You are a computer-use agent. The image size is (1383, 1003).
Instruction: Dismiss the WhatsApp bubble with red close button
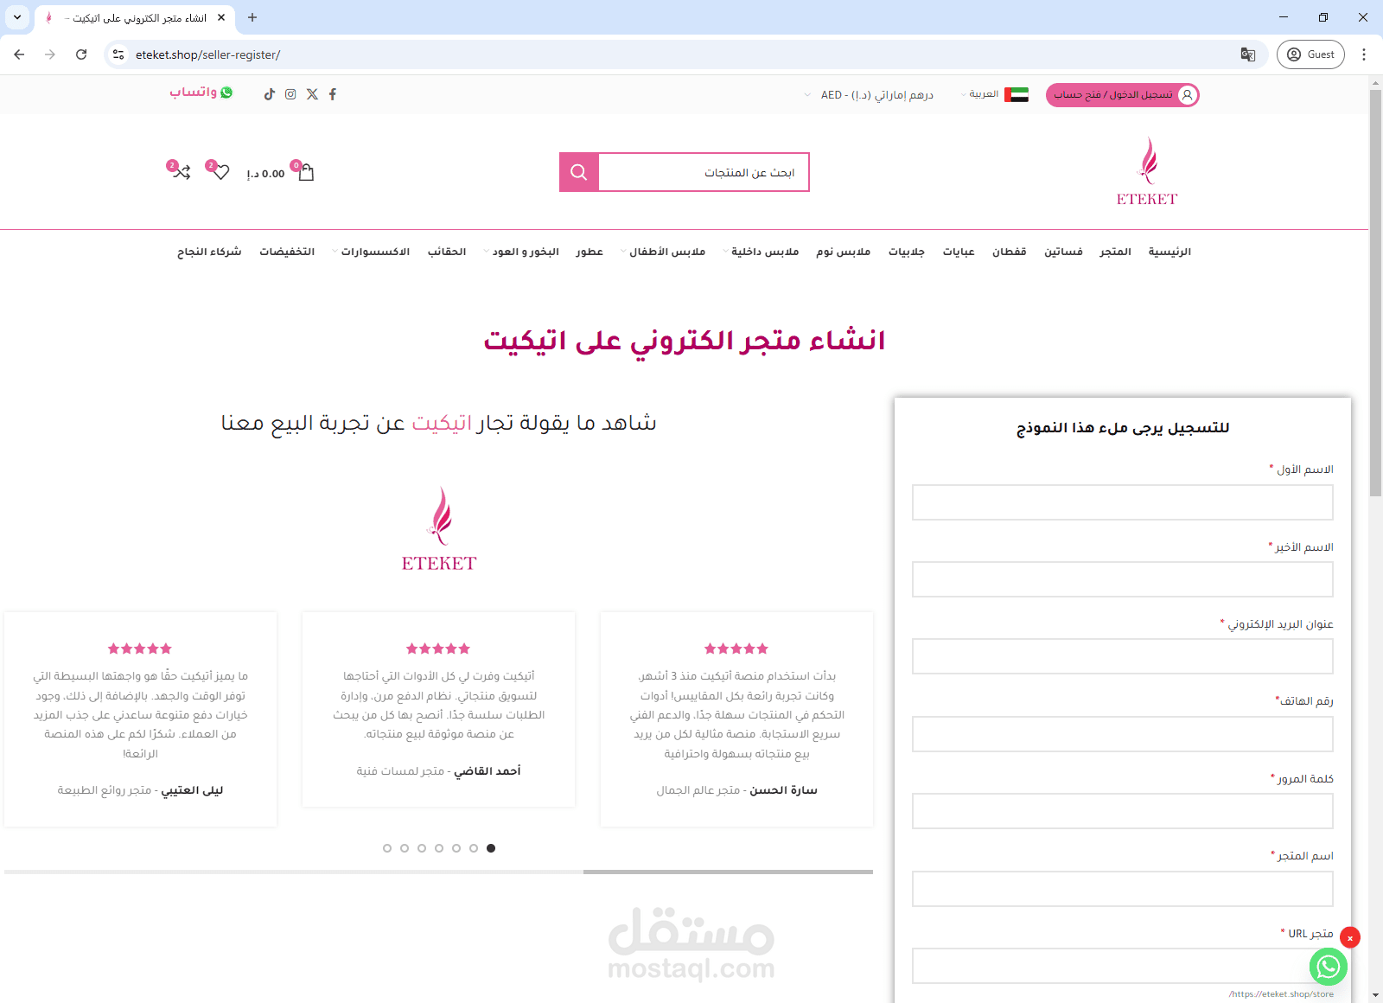click(1350, 937)
